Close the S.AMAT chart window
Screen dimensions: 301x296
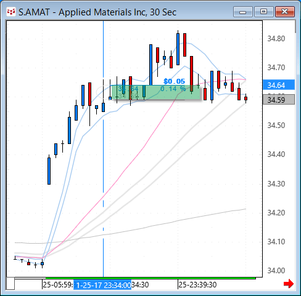pos(285,12)
